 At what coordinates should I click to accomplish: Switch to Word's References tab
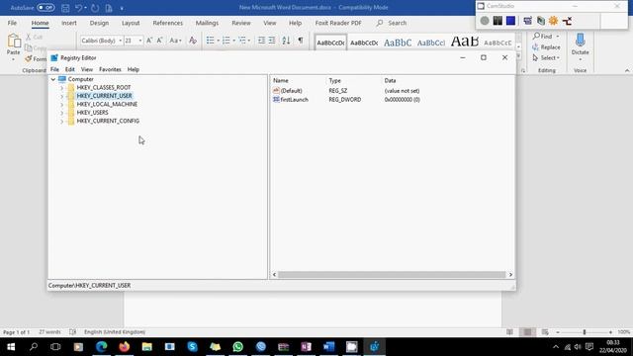click(168, 23)
